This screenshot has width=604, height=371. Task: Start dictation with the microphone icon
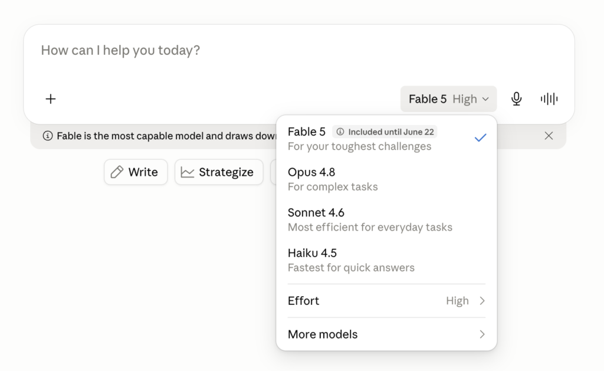point(516,99)
